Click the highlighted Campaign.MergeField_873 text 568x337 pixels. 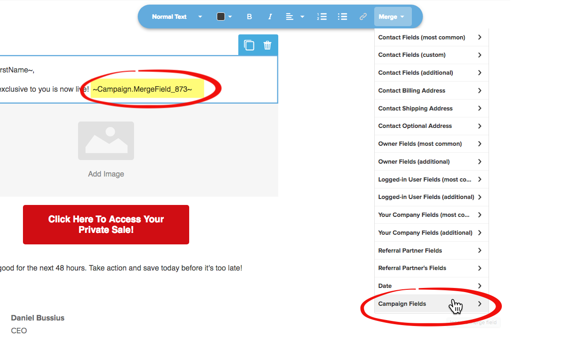coord(142,89)
